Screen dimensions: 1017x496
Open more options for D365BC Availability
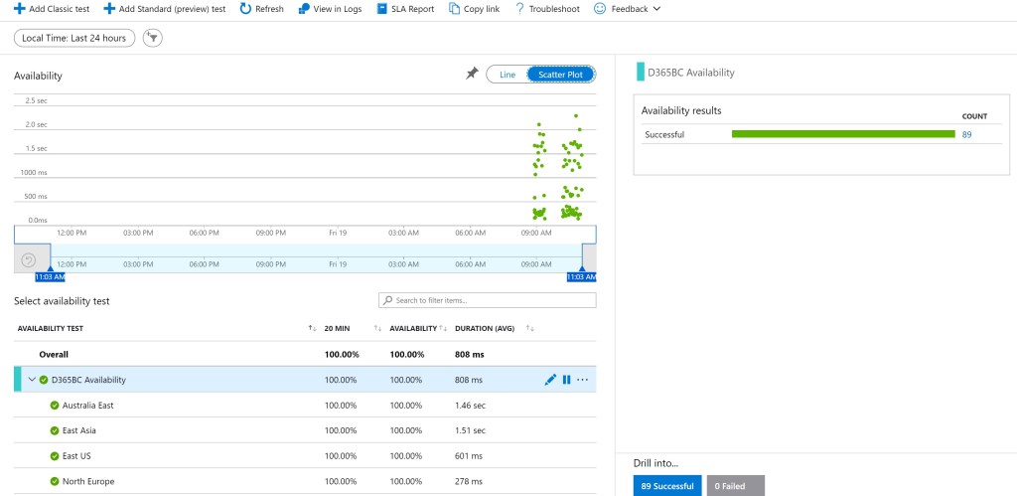583,380
